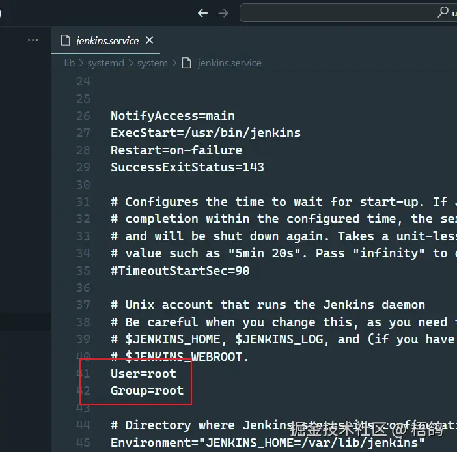The image size is (457, 452).
Task: Open the systemd breadcrumb segment
Action: tap(106, 63)
